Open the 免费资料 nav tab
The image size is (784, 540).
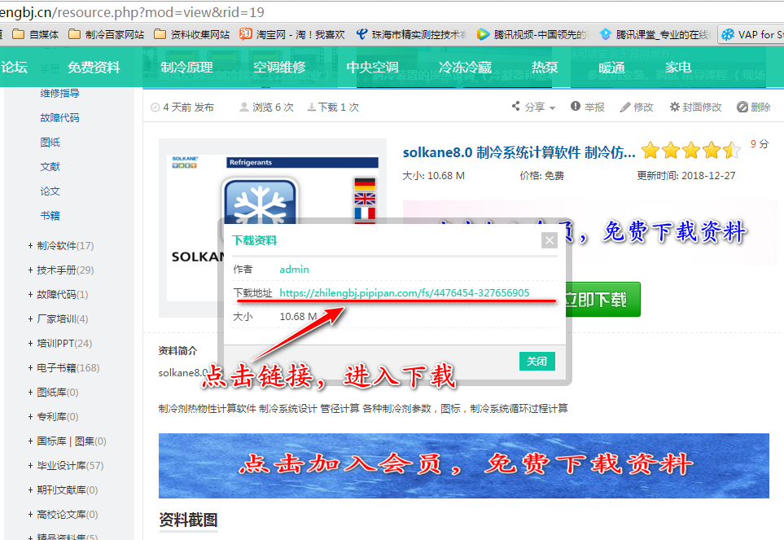[94, 67]
